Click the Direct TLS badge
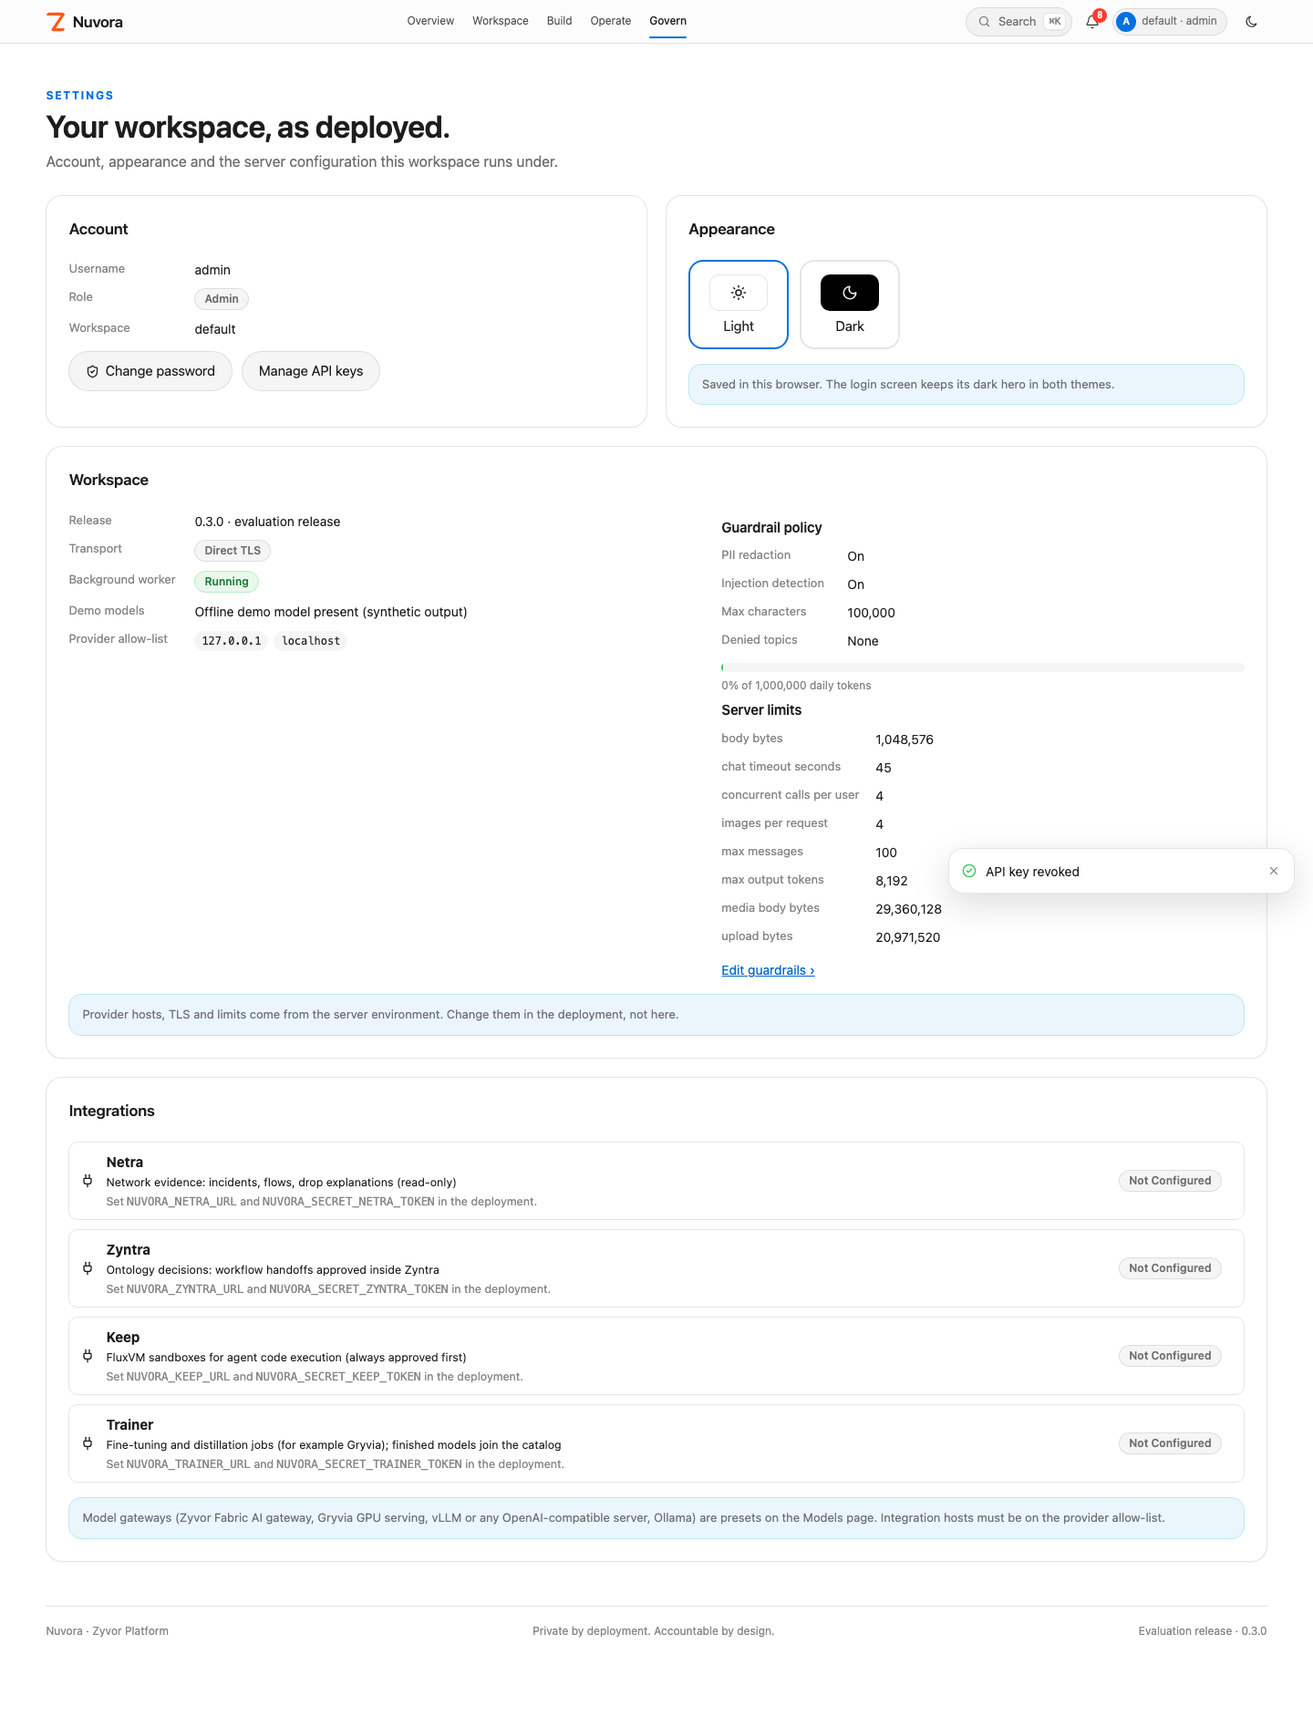 (233, 551)
